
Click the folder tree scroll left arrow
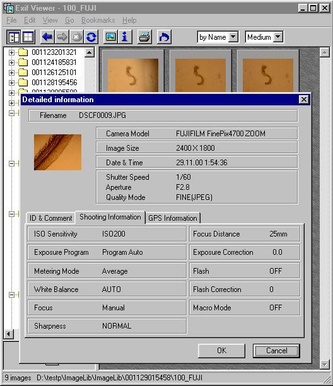tap(9, 334)
